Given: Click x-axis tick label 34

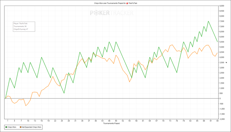Looking at the screenshot, I should coord(82,121).
